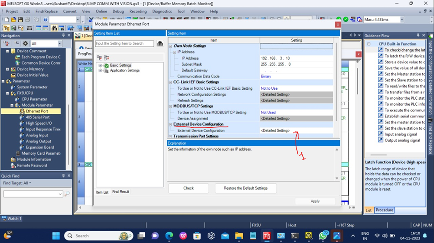Collapse the Module Parameter tree node
This screenshot has width=434, height=243.
tap(12, 105)
